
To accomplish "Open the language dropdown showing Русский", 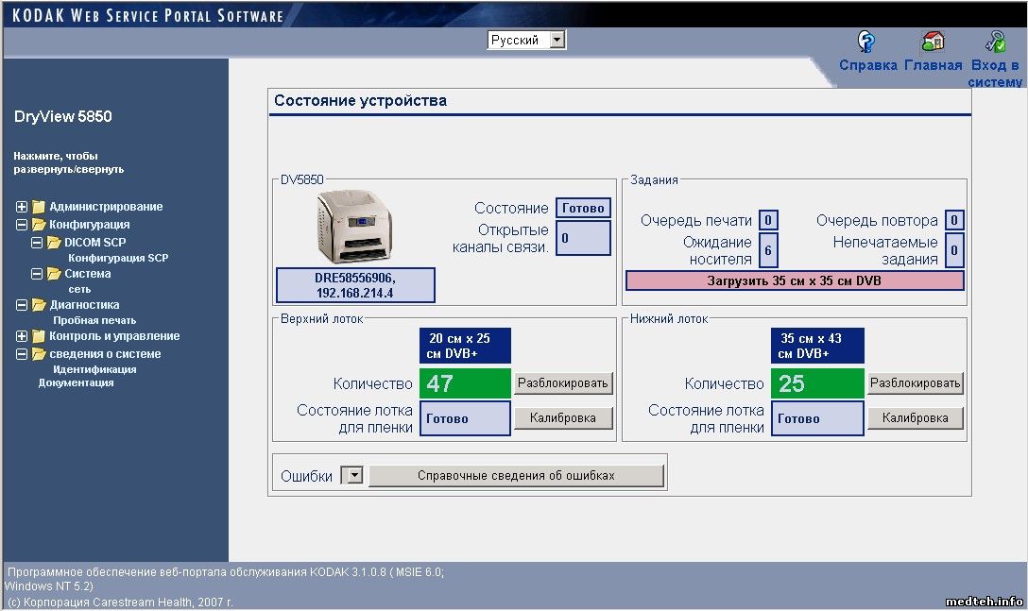I will tap(557, 40).
